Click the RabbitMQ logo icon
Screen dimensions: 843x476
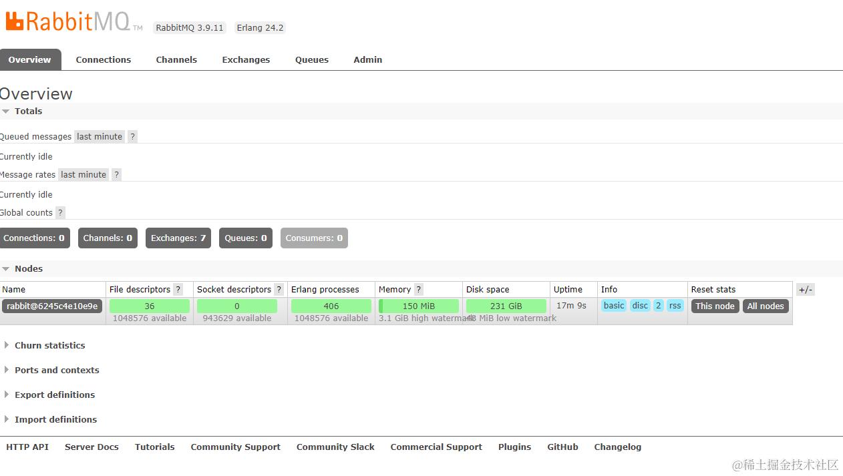click(15, 21)
